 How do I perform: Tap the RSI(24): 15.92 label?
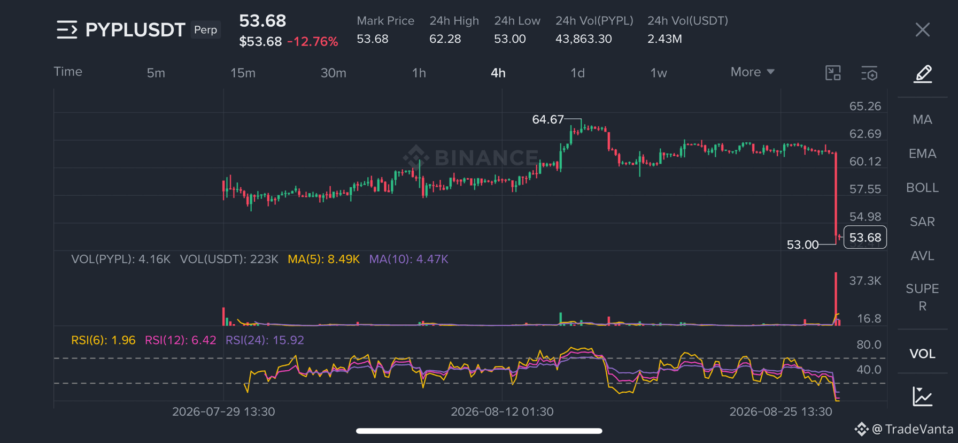(265, 340)
